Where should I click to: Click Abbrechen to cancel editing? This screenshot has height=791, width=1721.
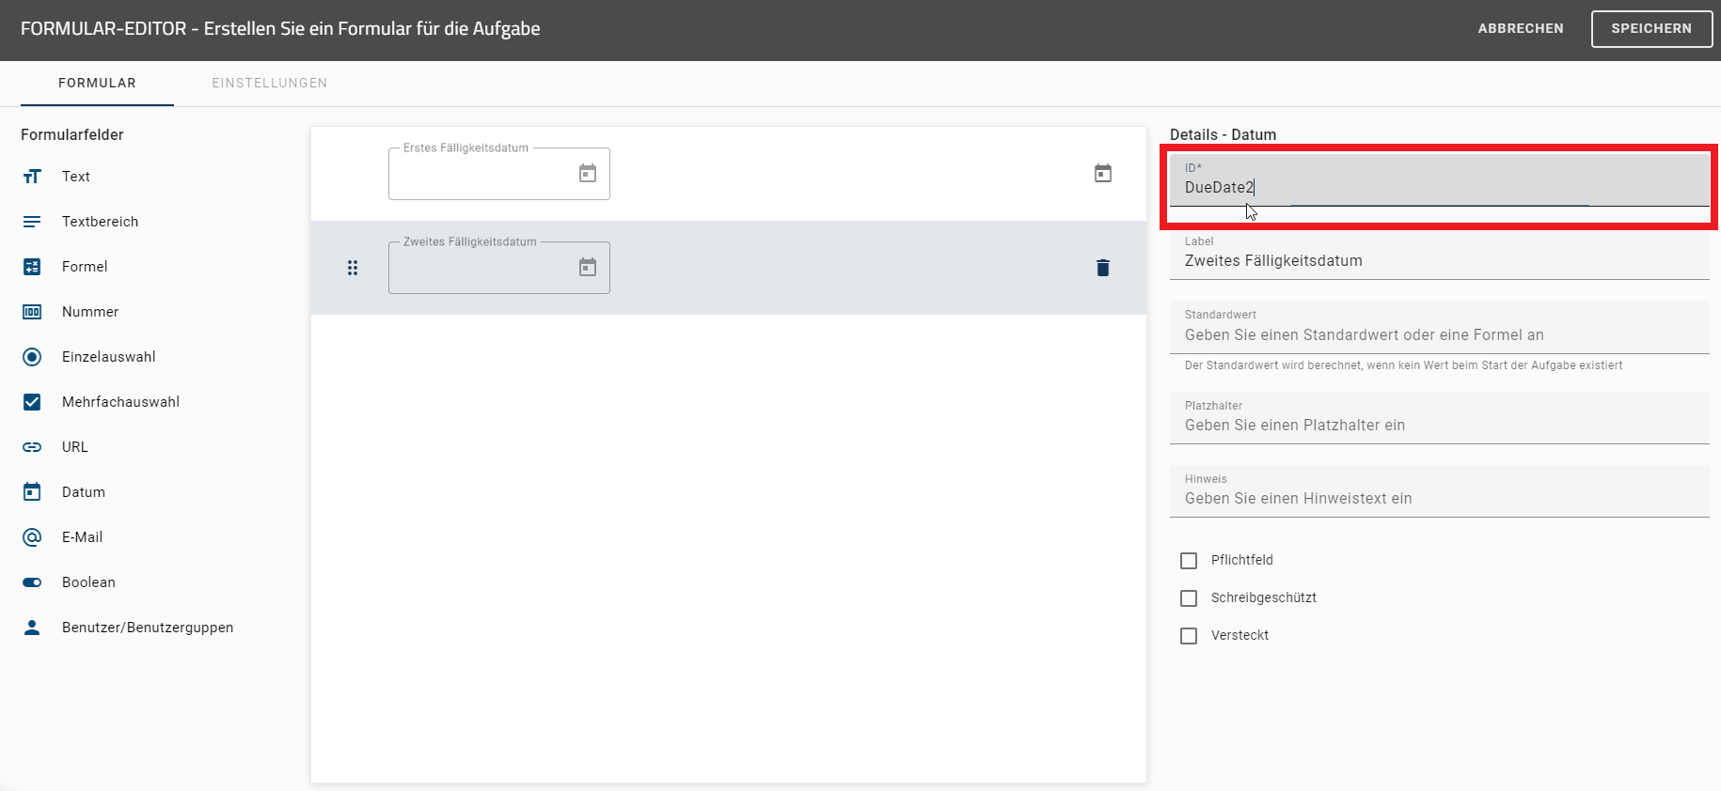pyautogui.click(x=1520, y=28)
